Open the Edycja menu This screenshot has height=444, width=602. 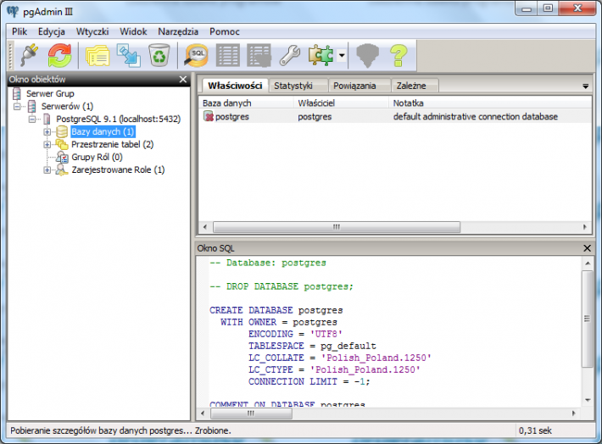click(x=52, y=31)
